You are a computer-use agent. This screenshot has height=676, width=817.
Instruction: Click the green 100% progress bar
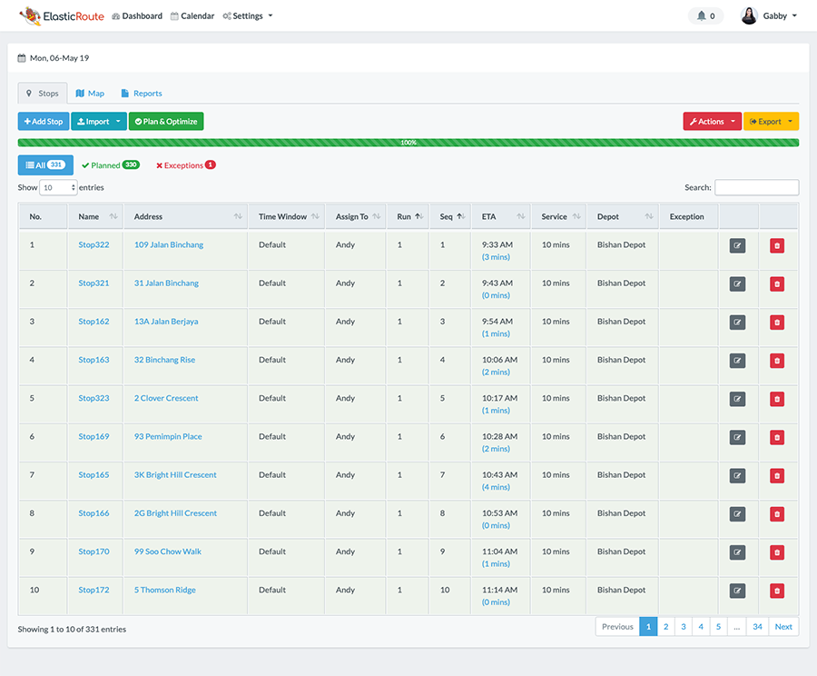408,143
